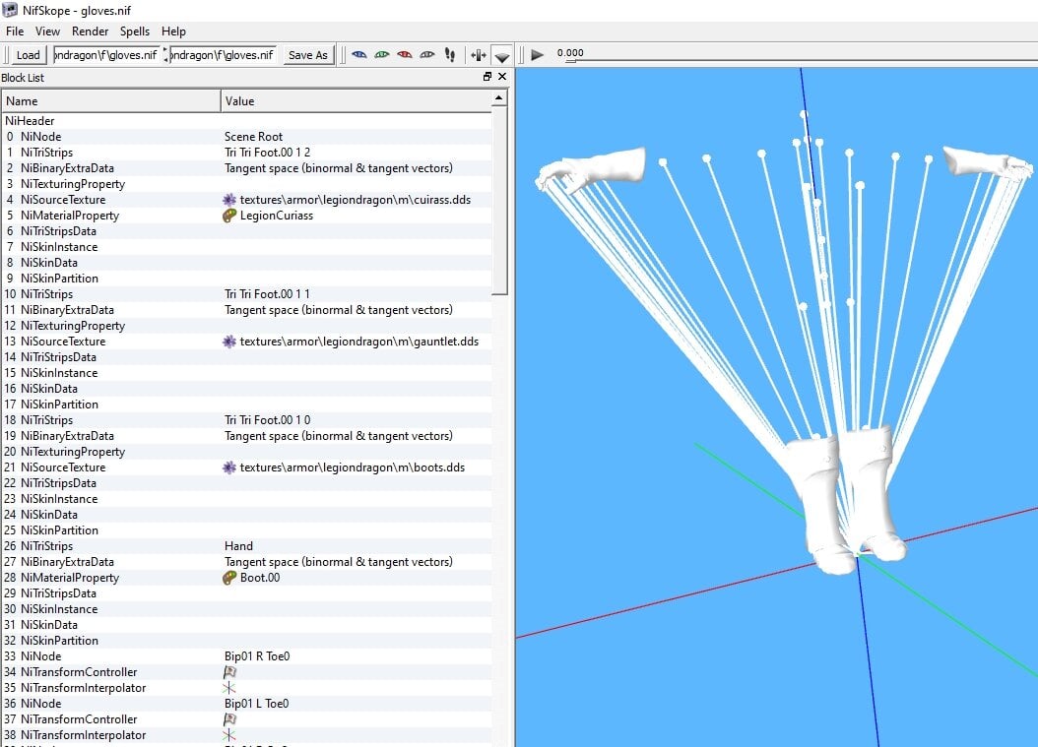This screenshot has height=747, width=1038.
Task: Select block 21 NiSourceTexture
Action: click(247, 467)
